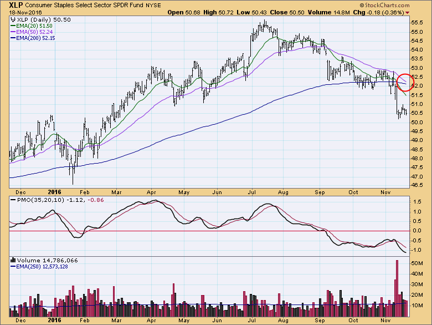Click the 2016 year label under price chart

(54, 192)
